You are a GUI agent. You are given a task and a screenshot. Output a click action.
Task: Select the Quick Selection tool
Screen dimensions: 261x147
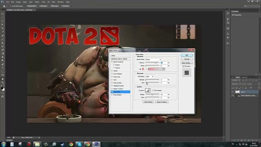pos(2,25)
